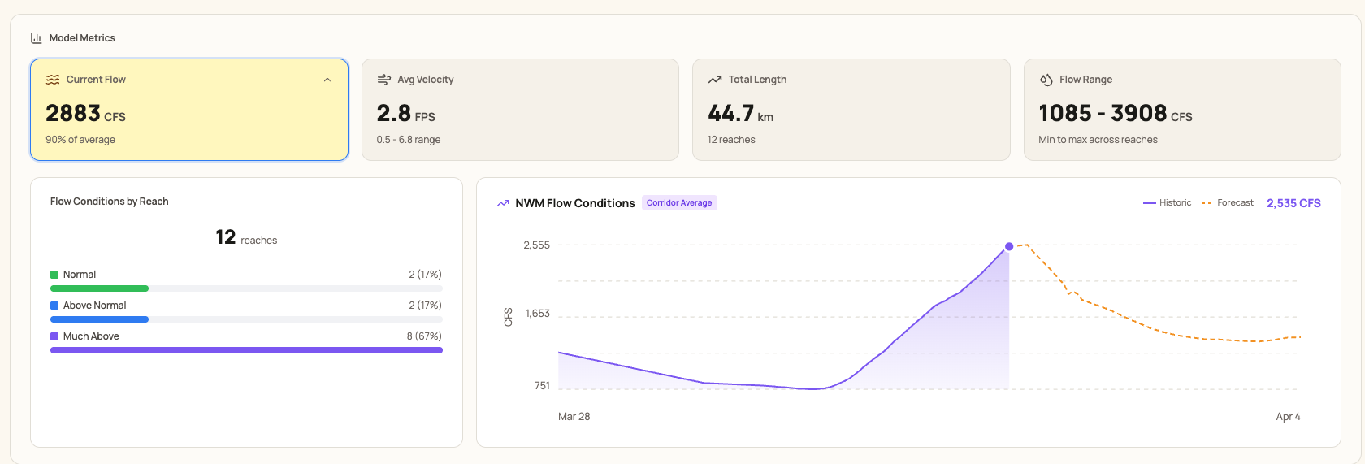
Task: Click the Model Metrics bar chart icon
Action: [36, 38]
